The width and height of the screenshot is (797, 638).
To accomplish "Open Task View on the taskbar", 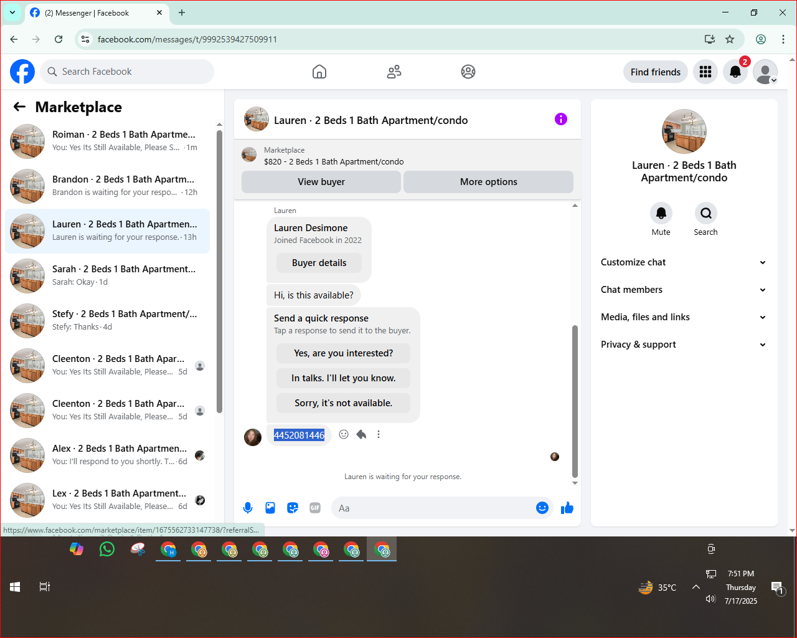I will 45,587.
